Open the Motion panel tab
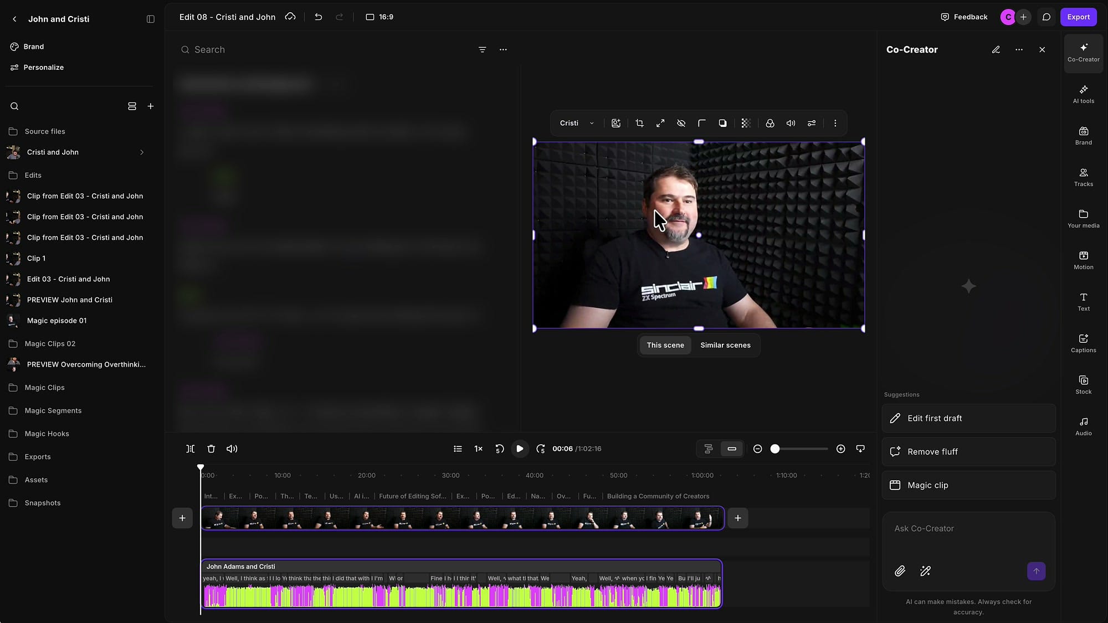 pos(1083,260)
